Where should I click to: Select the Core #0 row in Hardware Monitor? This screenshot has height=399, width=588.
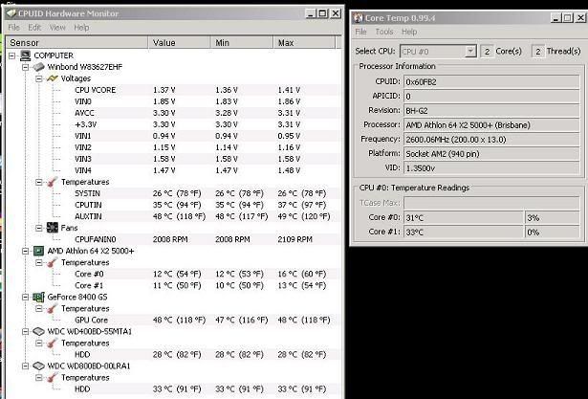point(207,274)
